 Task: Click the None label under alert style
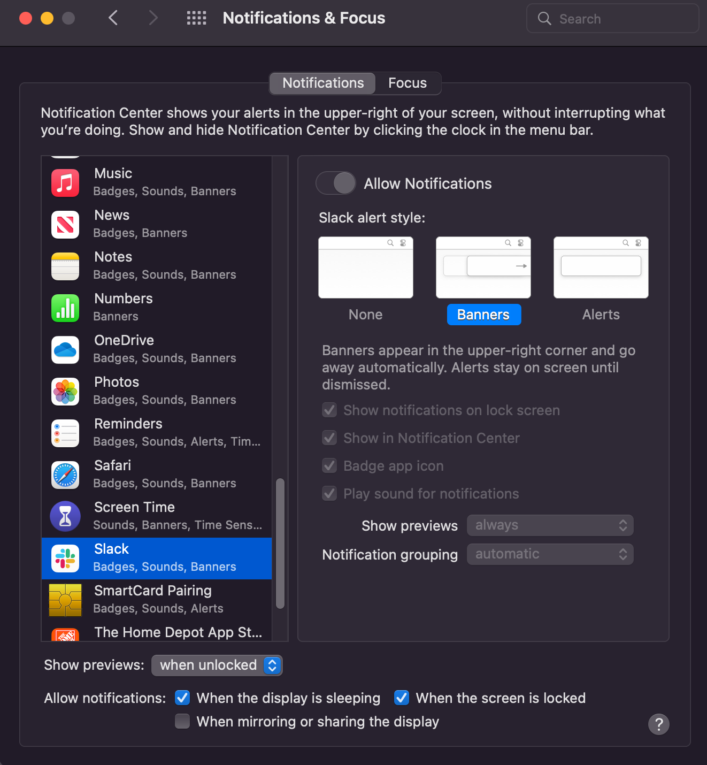click(366, 315)
